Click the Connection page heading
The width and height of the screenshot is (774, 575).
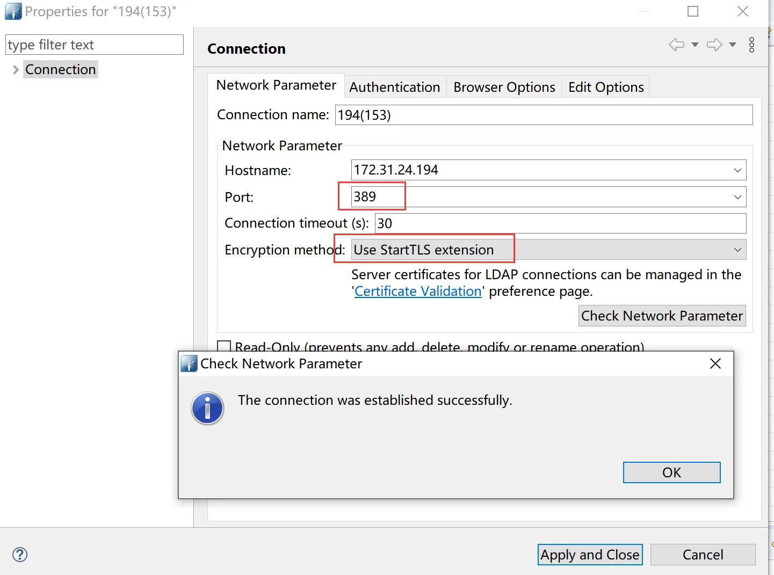[247, 49]
